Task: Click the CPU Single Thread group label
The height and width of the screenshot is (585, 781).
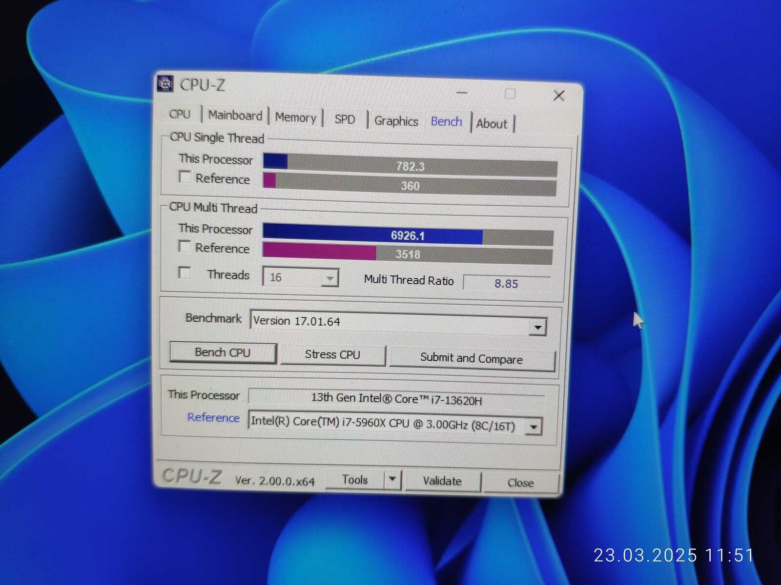Action: (x=217, y=138)
